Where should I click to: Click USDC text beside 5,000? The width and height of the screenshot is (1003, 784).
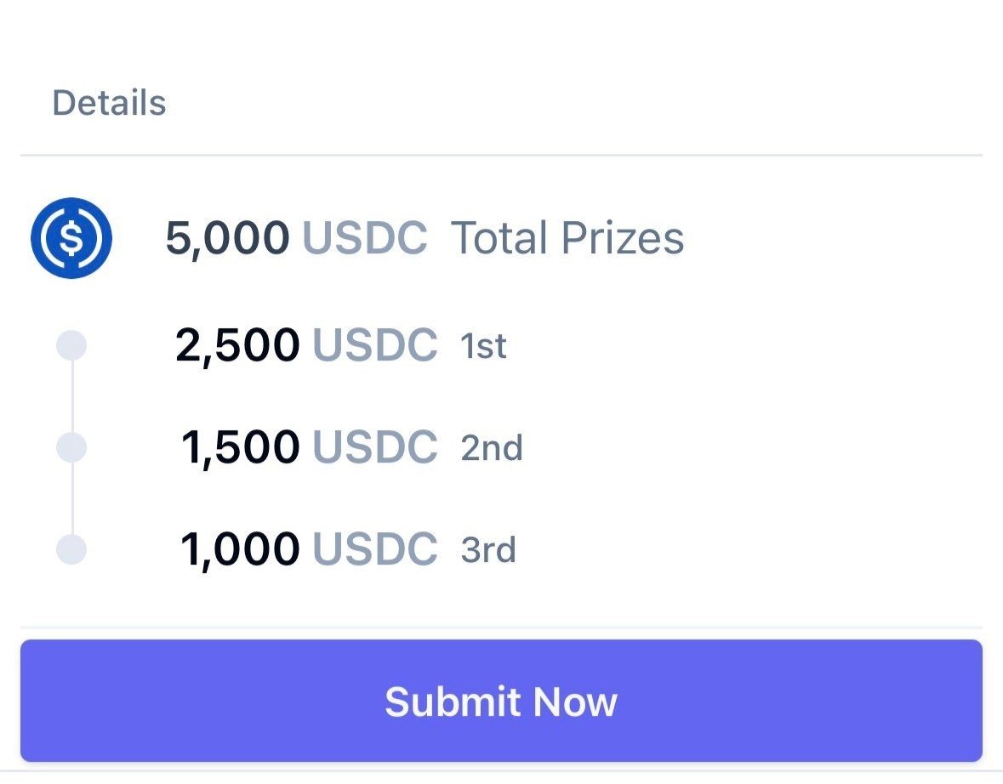pyautogui.click(x=365, y=238)
